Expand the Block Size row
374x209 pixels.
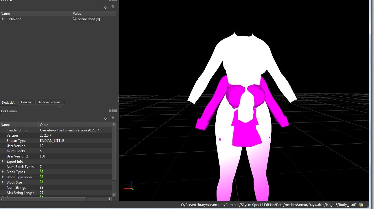[x=3, y=182]
